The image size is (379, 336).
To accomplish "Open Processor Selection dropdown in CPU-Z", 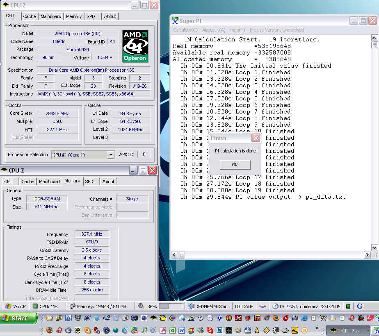I will (111, 155).
